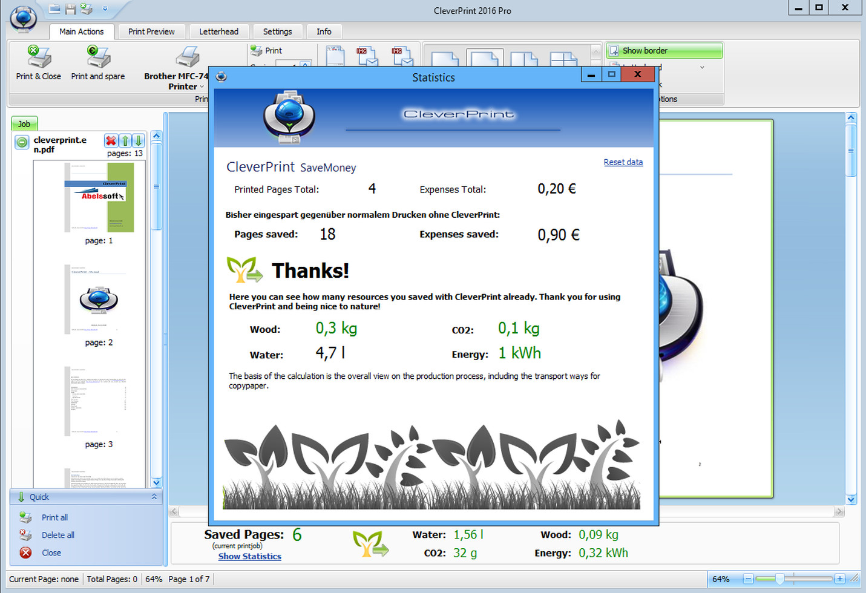Click the Print & Close button

(x=39, y=63)
